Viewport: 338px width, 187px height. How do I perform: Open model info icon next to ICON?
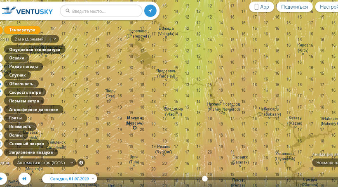pos(81,163)
